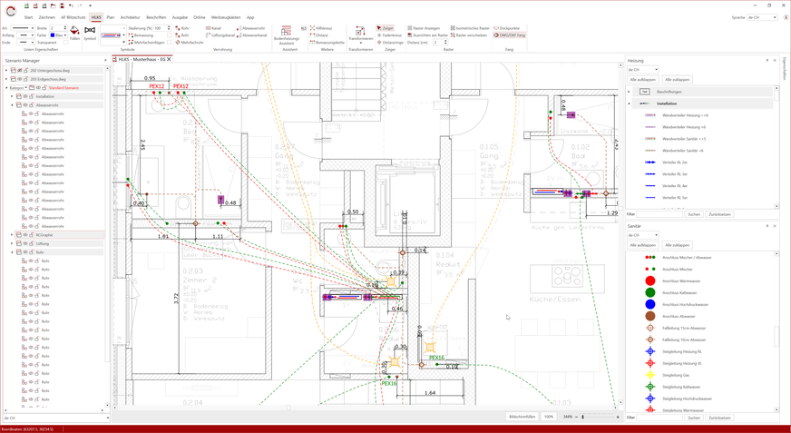The width and height of the screenshot is (791, 433).
Task: Switch to the Architektur ribbon tab
Action: point(130,17)
